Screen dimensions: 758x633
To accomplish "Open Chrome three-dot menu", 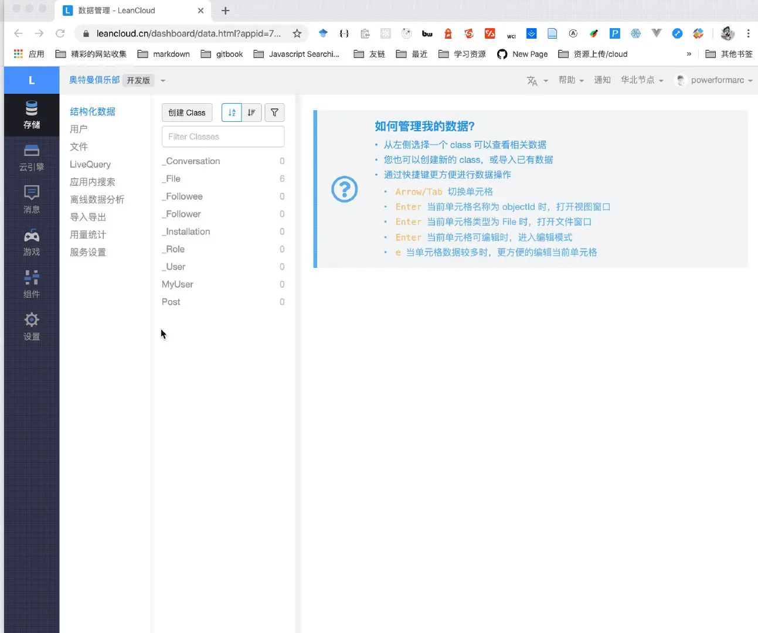I will (x=748, y=33).
